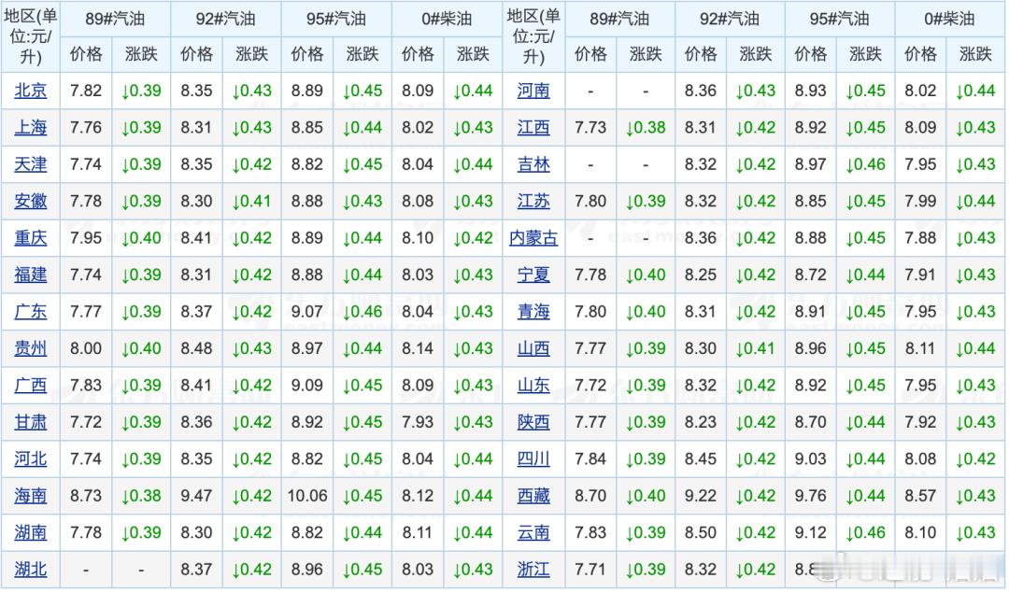The image size is (1009, 592).
Task: Click 吉林 95# price 8.97
Action: [810, 164]
